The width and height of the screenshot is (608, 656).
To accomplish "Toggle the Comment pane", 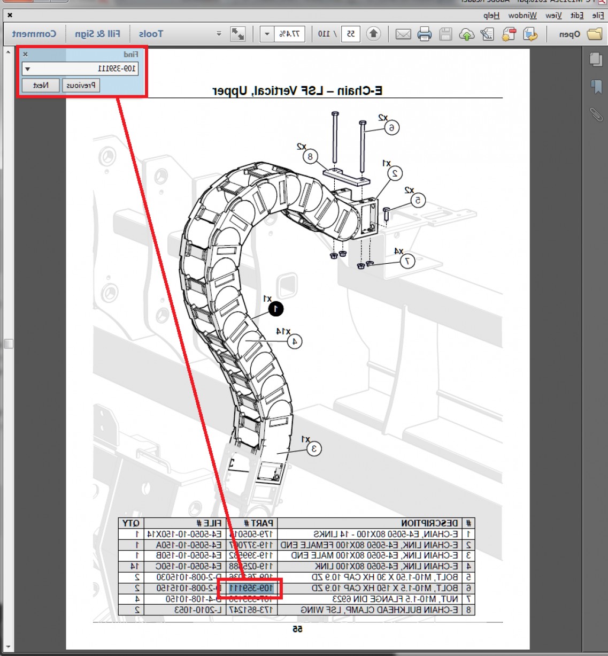I will coord(34,34).
